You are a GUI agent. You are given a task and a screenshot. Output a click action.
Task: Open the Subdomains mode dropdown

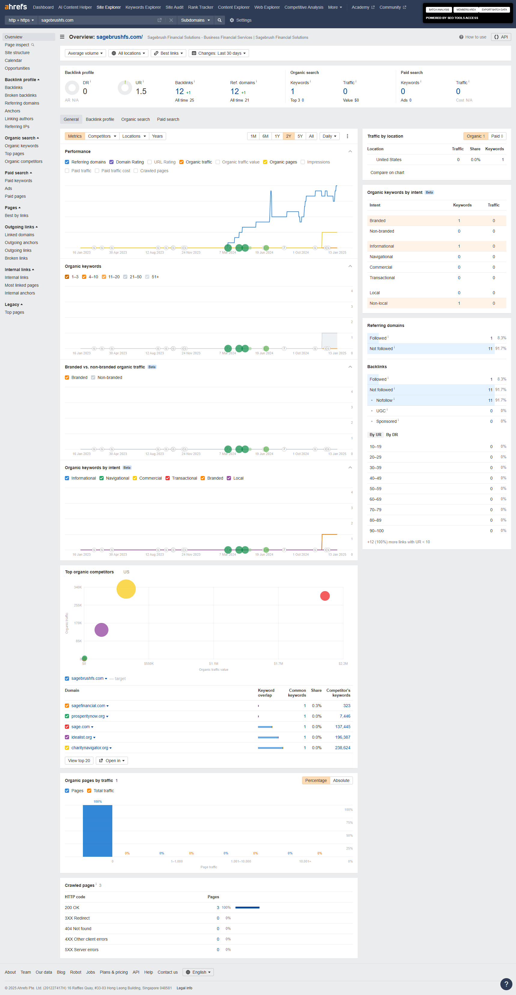tap(195, 20)
